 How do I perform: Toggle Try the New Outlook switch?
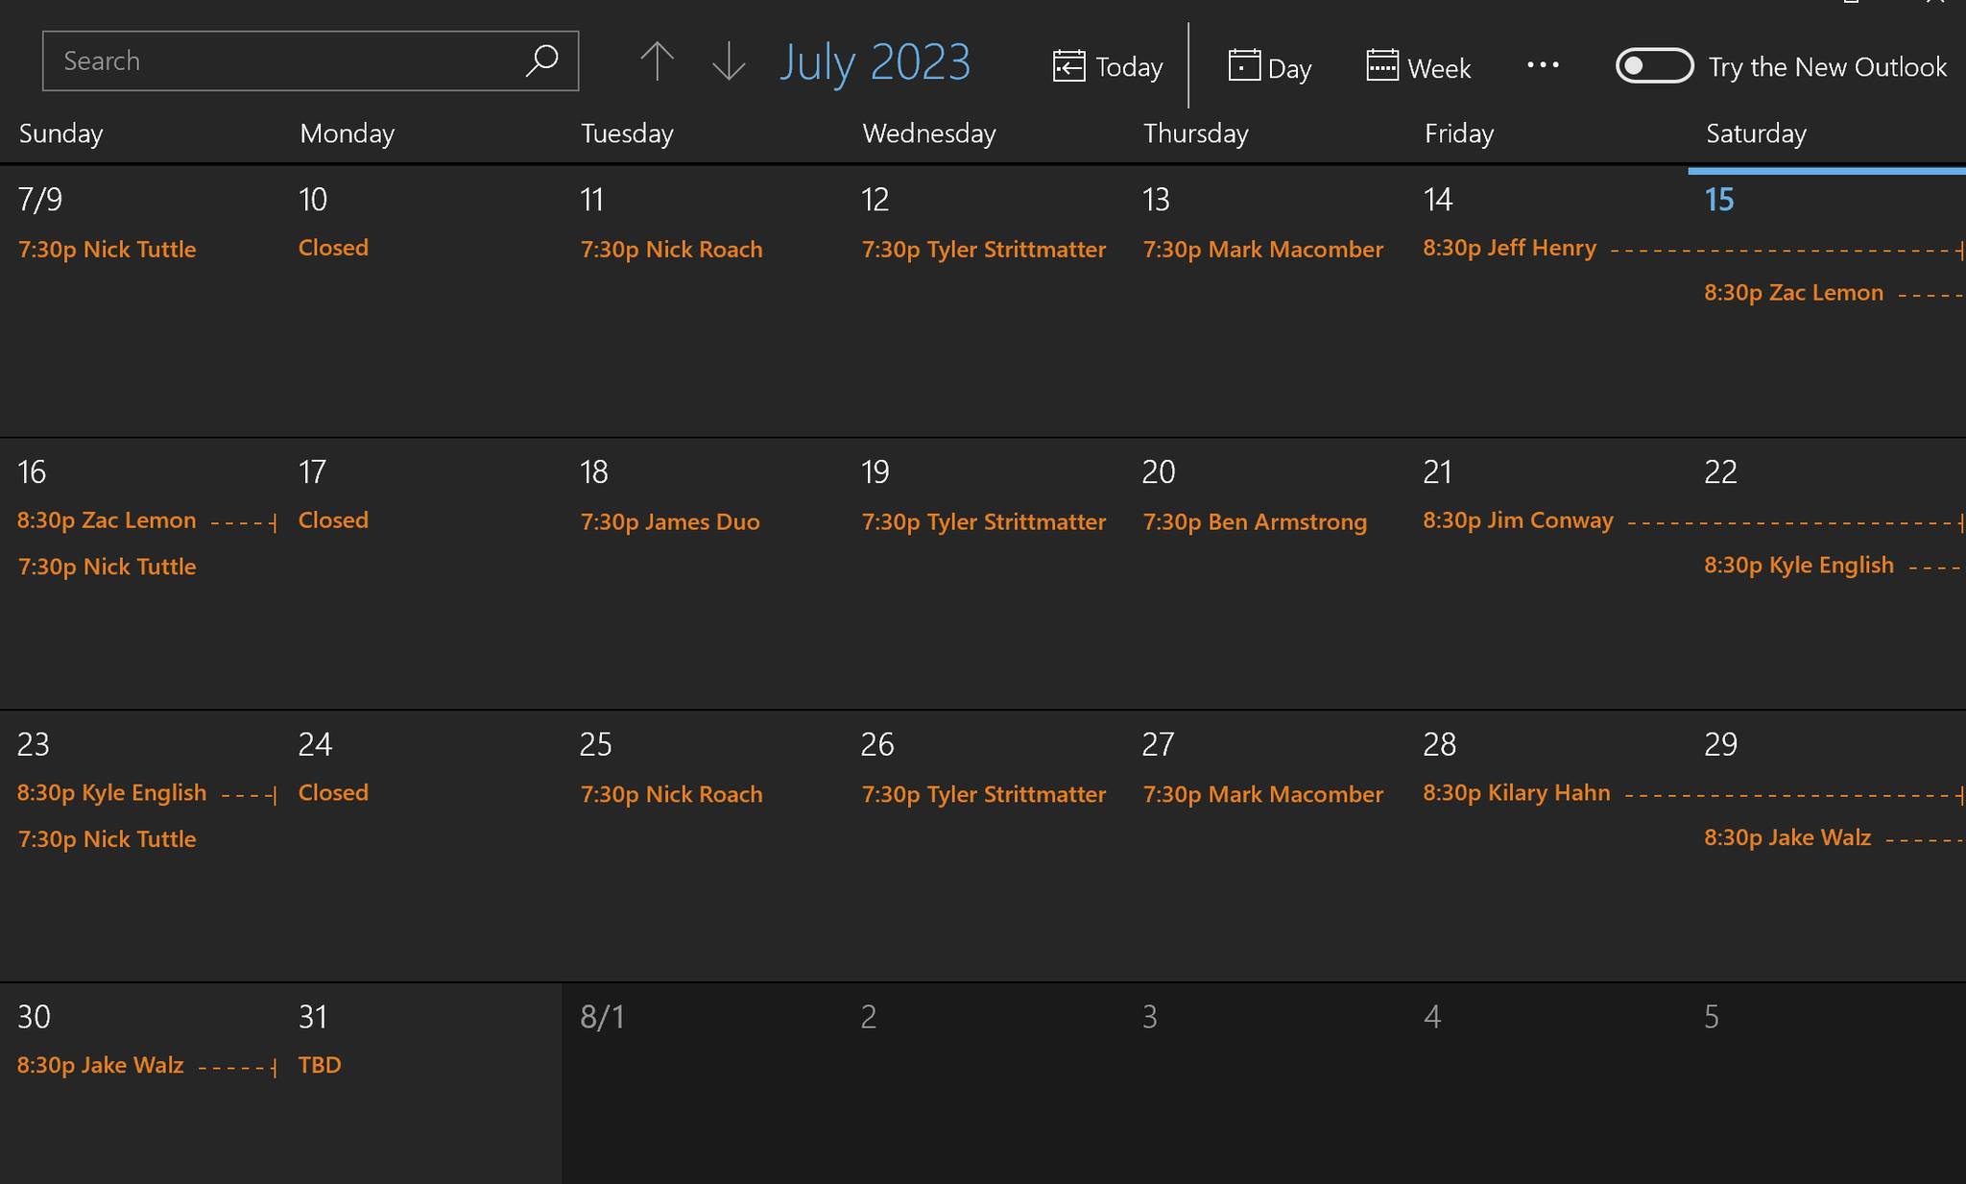pos(1654,66)
